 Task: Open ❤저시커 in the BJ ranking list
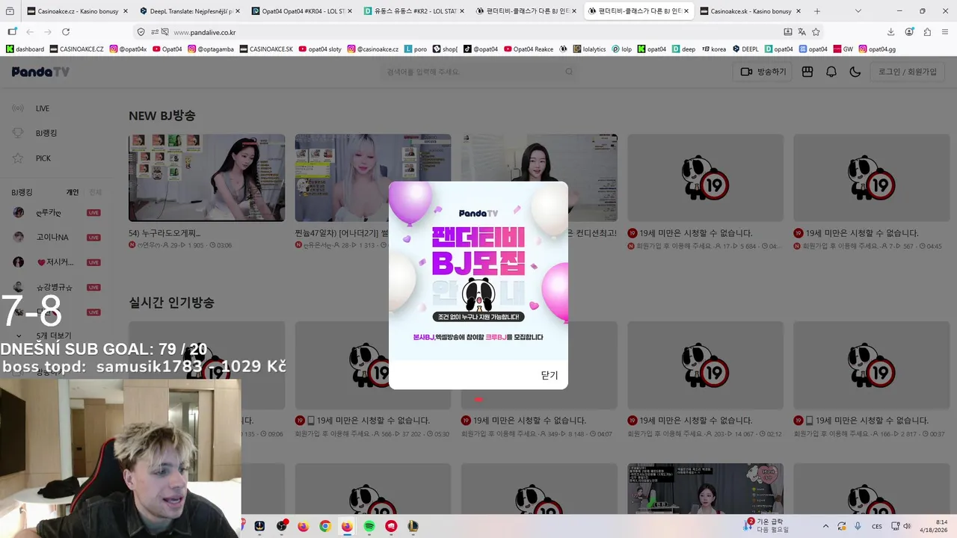click(x=56, y=262)
